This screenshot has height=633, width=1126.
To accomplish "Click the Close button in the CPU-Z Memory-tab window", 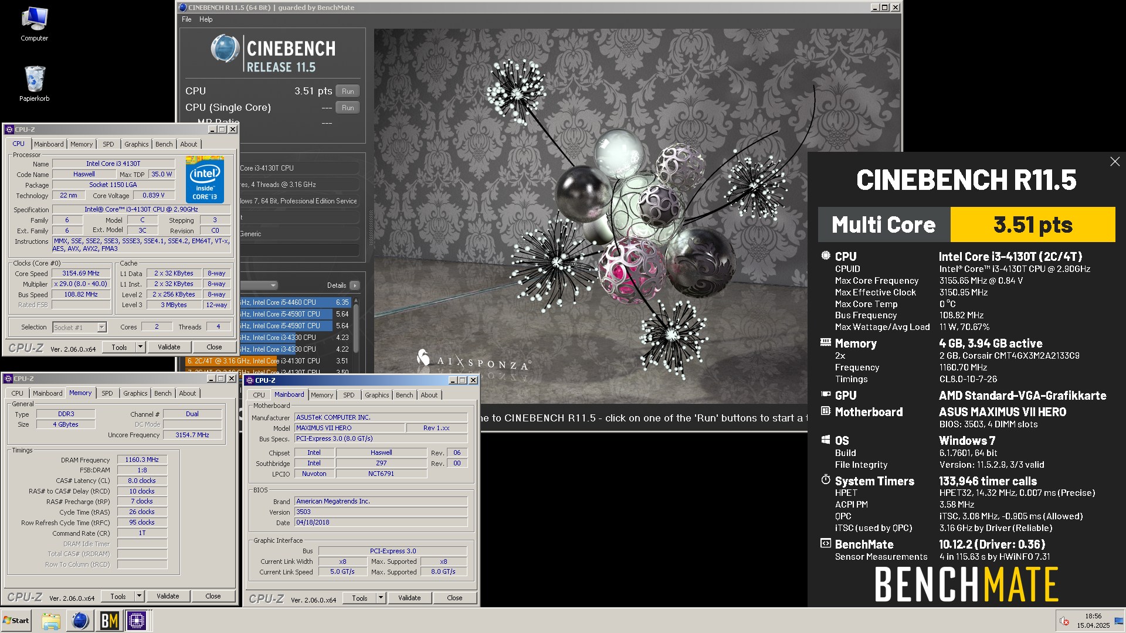I will (213, 596).
